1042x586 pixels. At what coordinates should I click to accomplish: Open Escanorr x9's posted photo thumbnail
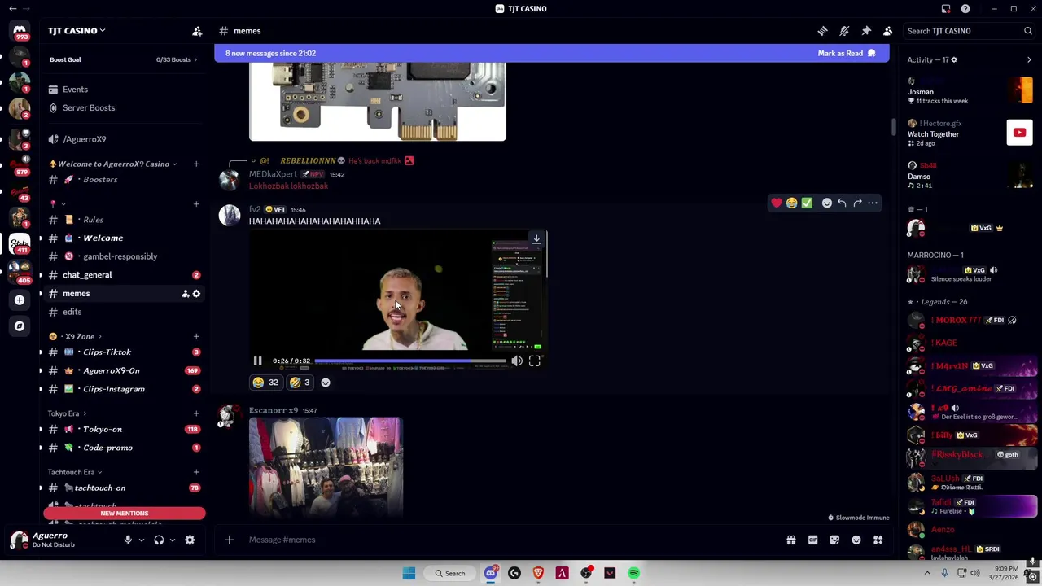pyautogui.click(x=326, y=468)
